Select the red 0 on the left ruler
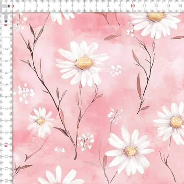184x184 pixels. pos(6,25)
